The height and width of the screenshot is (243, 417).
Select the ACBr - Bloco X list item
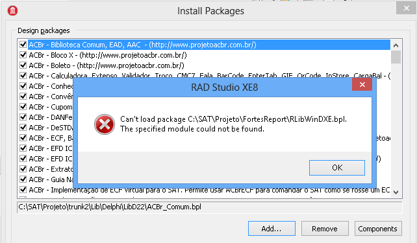tap(108, 55)
